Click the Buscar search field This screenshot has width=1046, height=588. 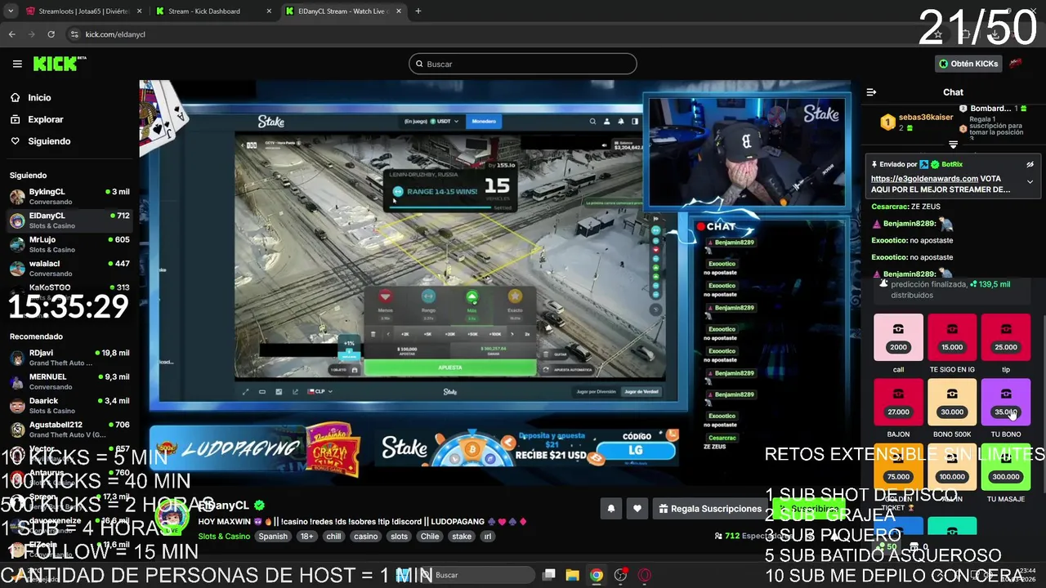pyautogui.click(x=523, y=64)
